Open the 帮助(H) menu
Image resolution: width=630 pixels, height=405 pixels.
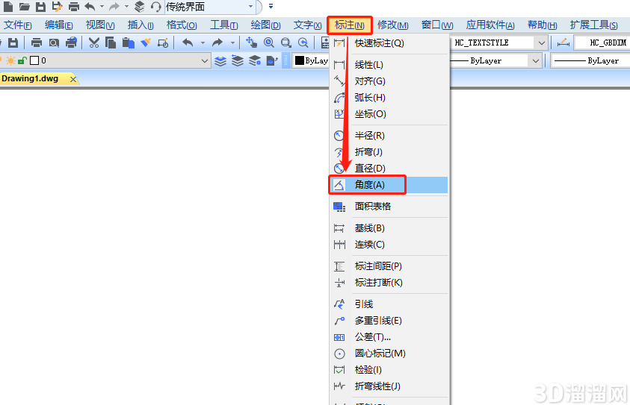tap(543, 25)
